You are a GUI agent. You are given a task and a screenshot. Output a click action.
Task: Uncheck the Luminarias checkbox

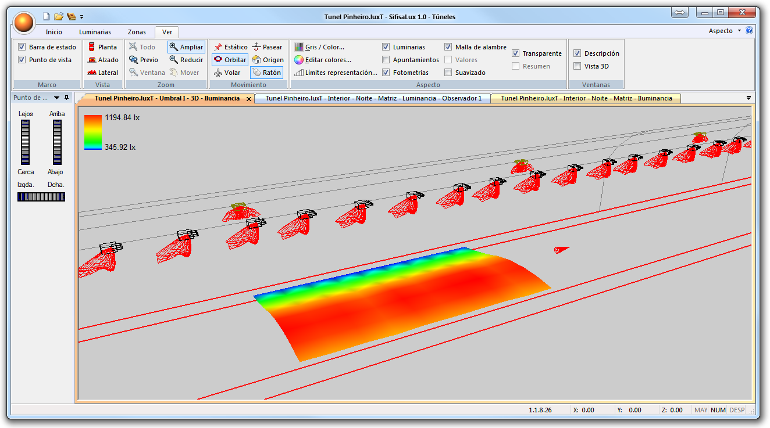click(x=386, y=47)
